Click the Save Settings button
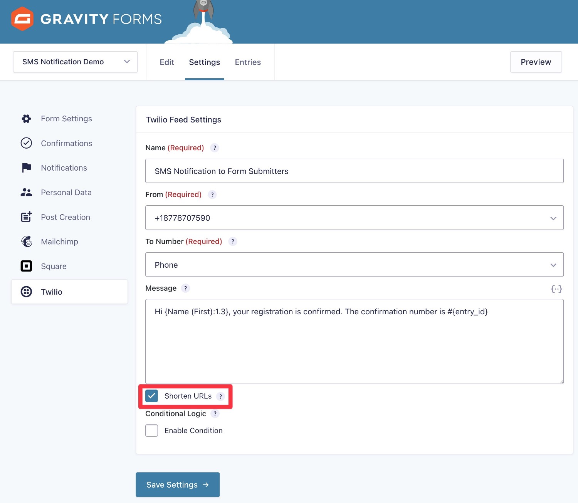578x503 pixels. point(177,485)
